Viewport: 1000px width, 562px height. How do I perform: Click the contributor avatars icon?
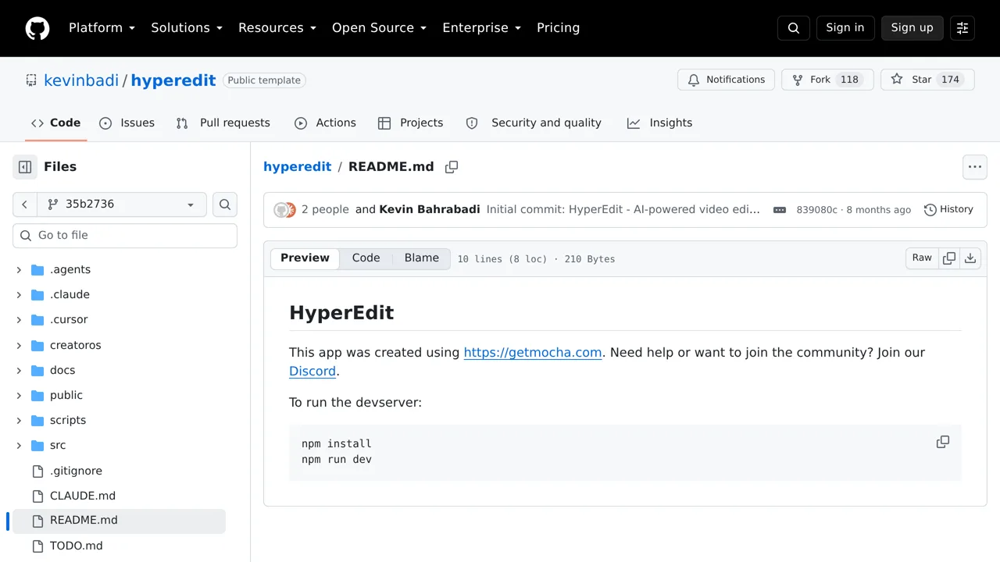tap(284, 210)
